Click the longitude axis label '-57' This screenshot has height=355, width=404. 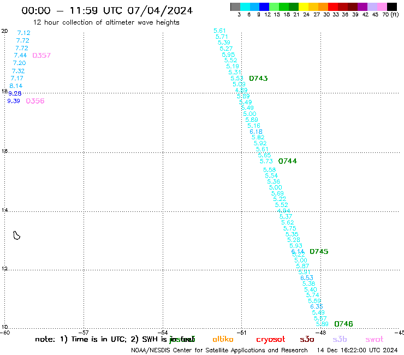pyautogui.click(x=84, y=333)
